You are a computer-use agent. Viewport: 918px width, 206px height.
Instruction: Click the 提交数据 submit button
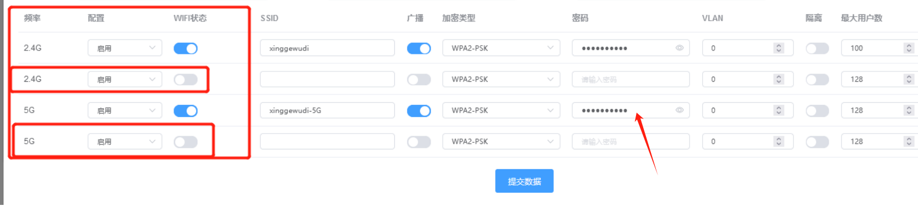pyautogui.click(x=524, y=181)
